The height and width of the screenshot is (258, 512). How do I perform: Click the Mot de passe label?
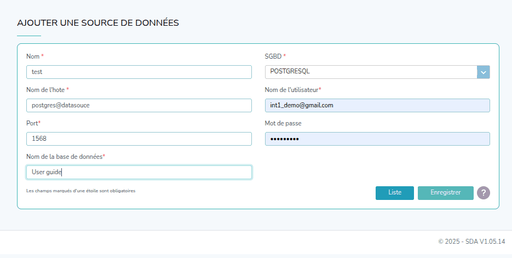tap(283, 123)
